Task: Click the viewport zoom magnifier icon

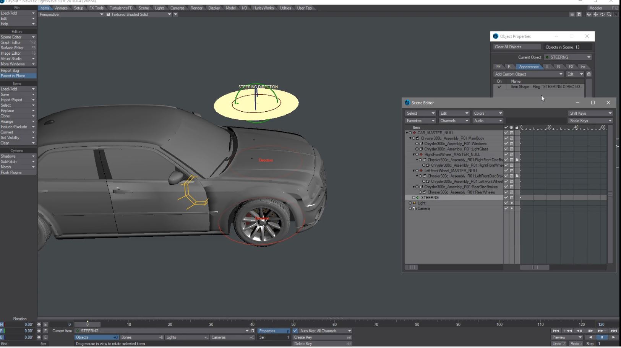Action: (609, 15)
